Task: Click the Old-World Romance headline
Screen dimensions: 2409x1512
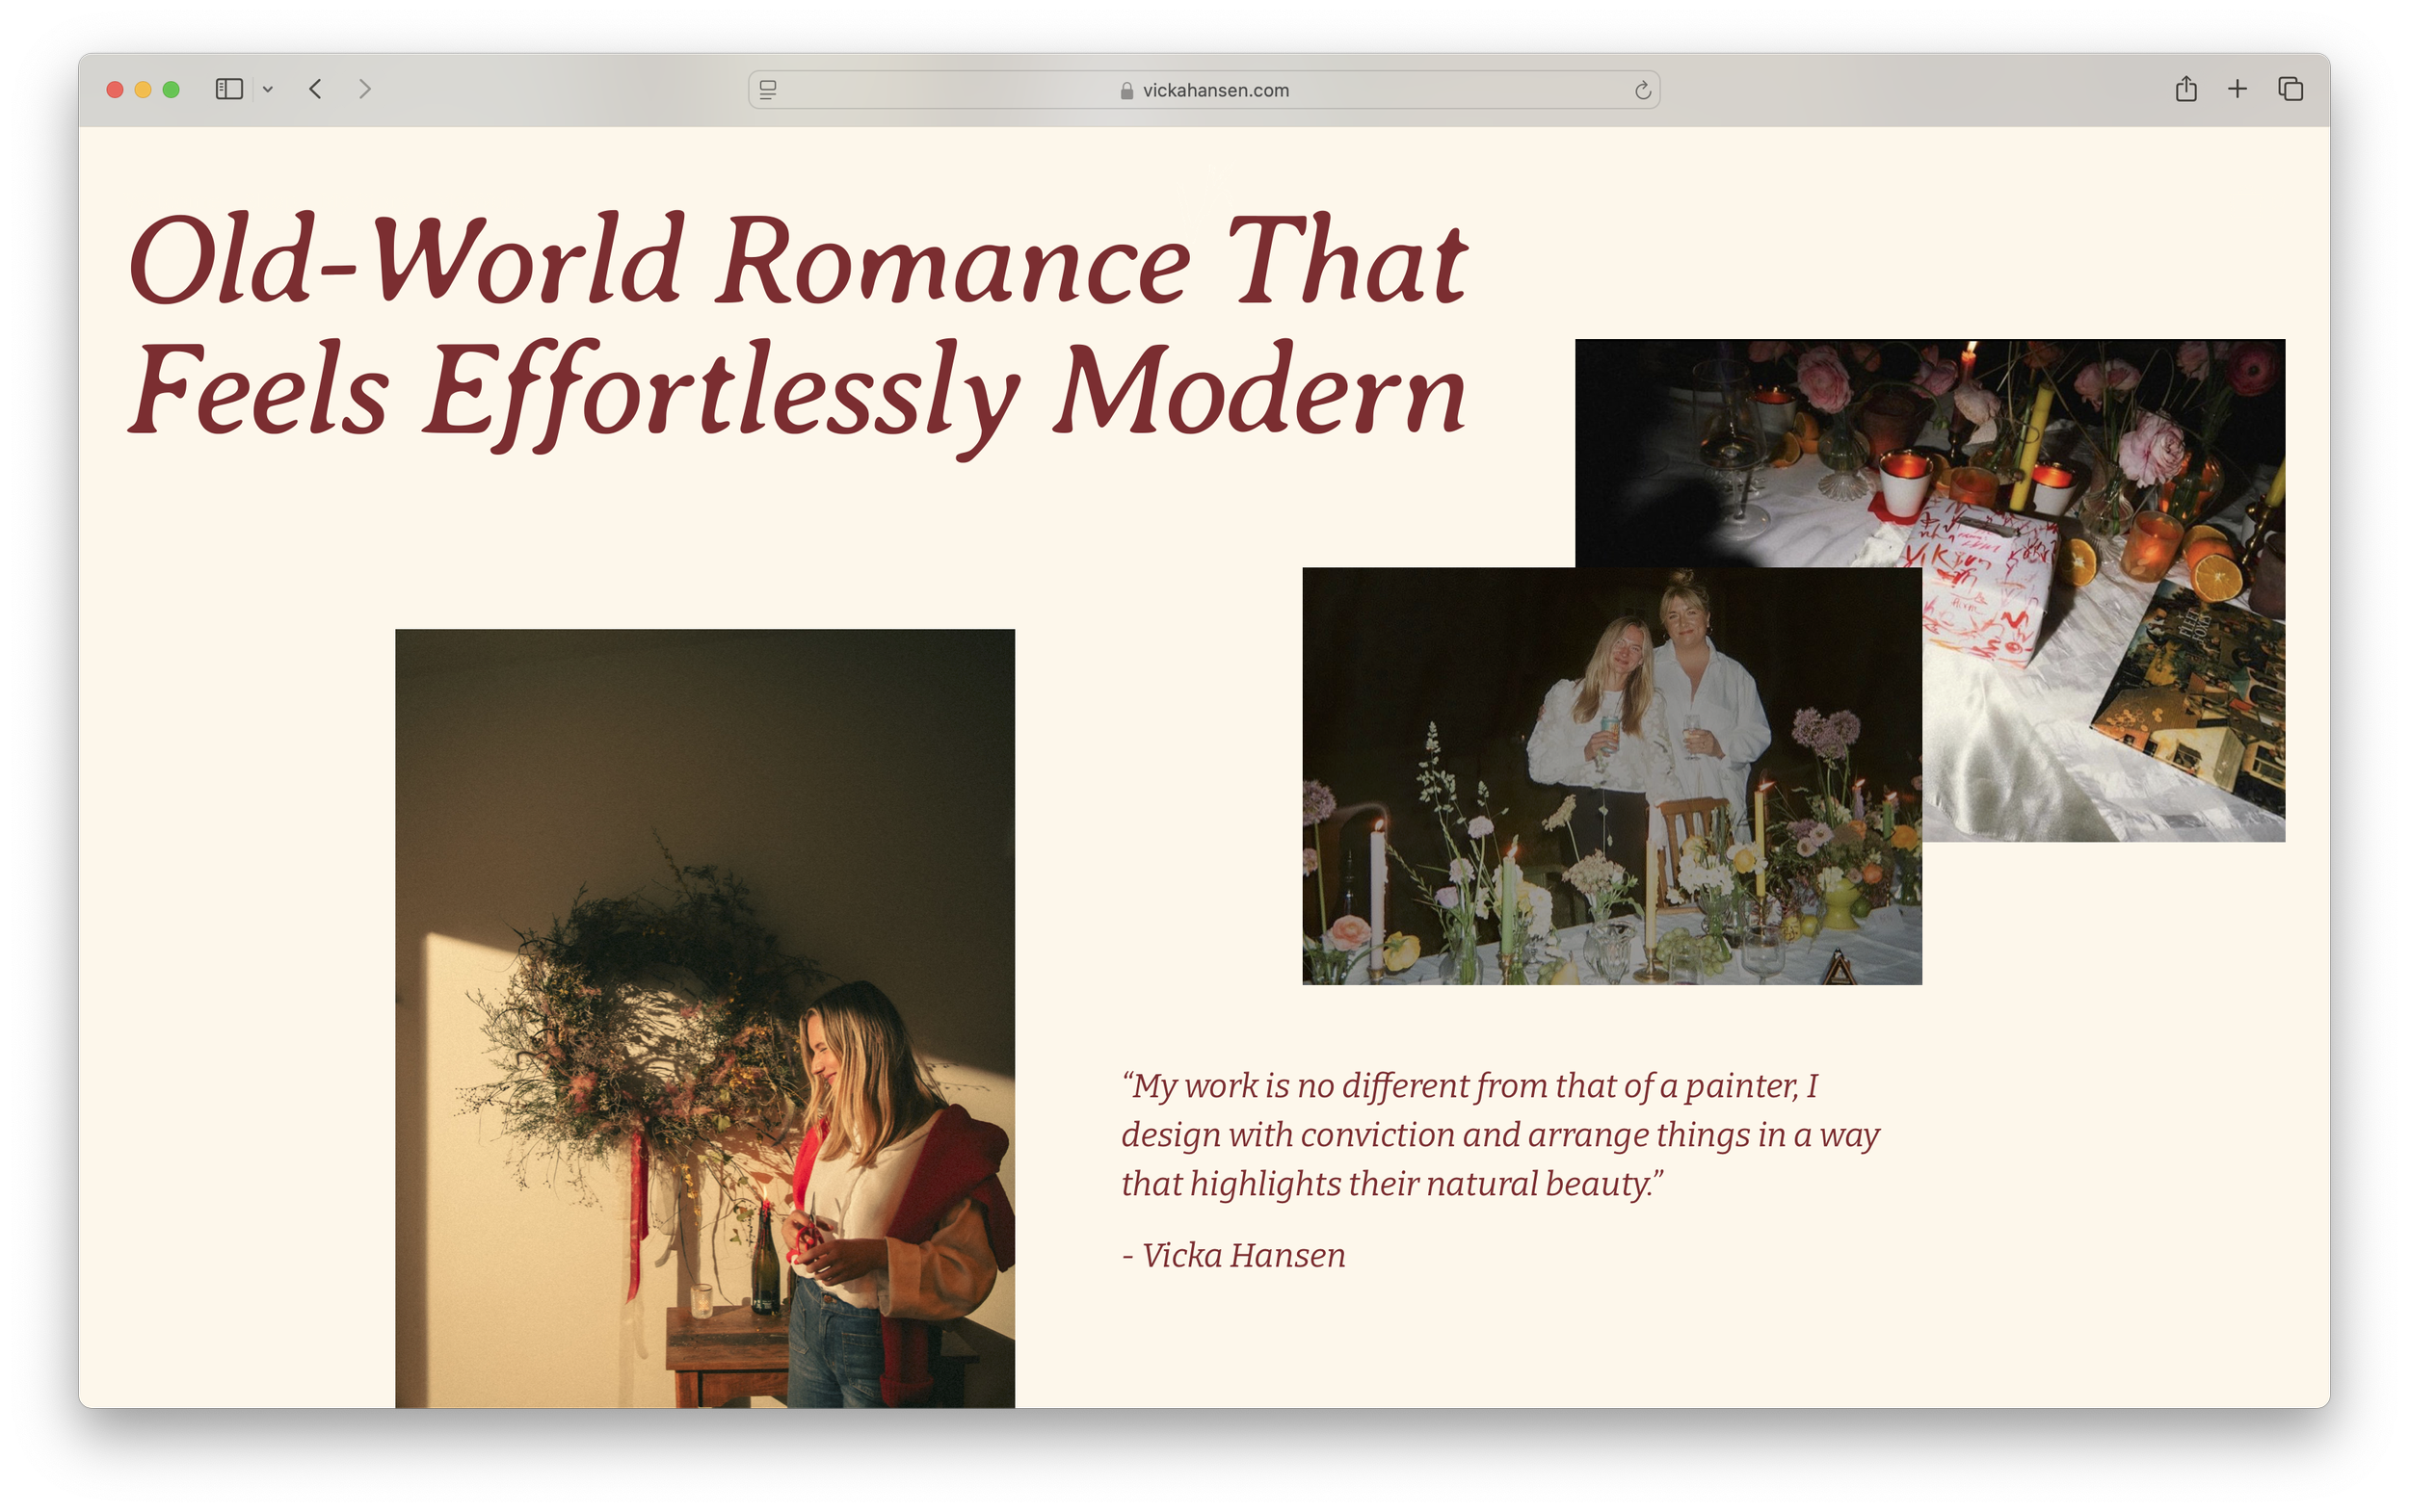Action: click(797, 325)
